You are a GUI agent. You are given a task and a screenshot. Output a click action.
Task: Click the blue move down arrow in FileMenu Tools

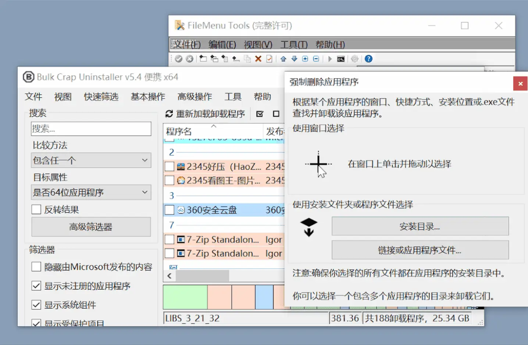(294, 59)
